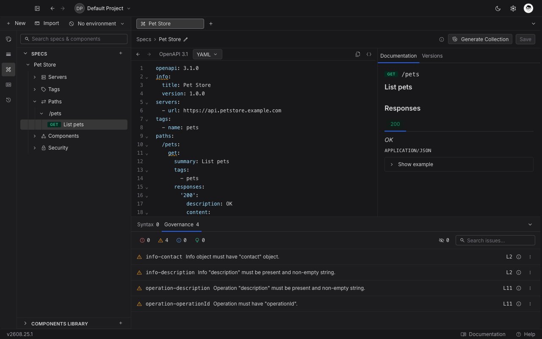Screen dimensions: 542x339
Task: Focus the Search specs & components field
Action: [x=74, y=39]
